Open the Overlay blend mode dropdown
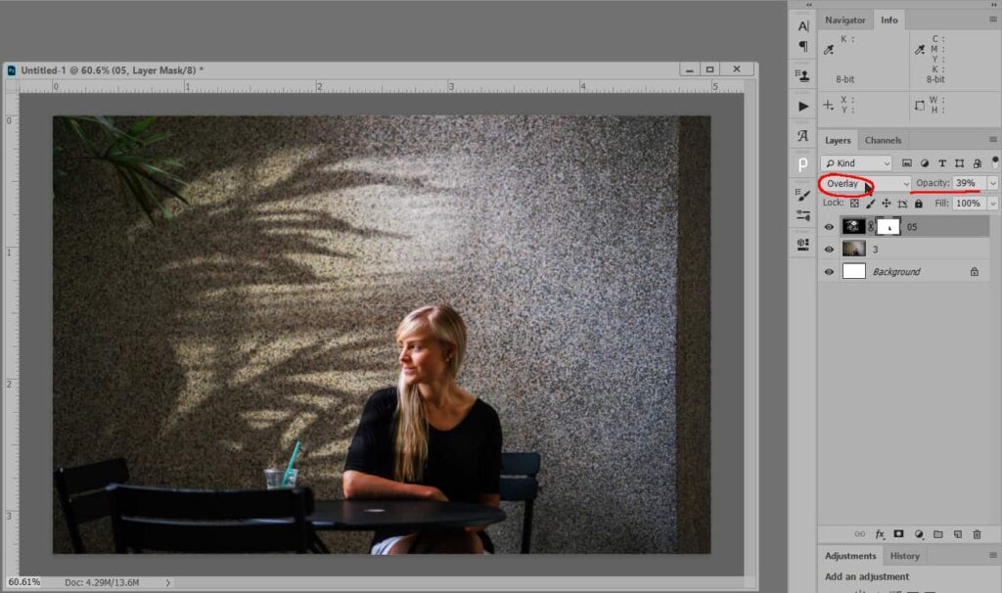 865,183
